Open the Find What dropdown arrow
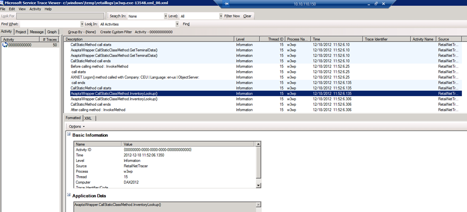The image size is (467, 212). point(82,24)
